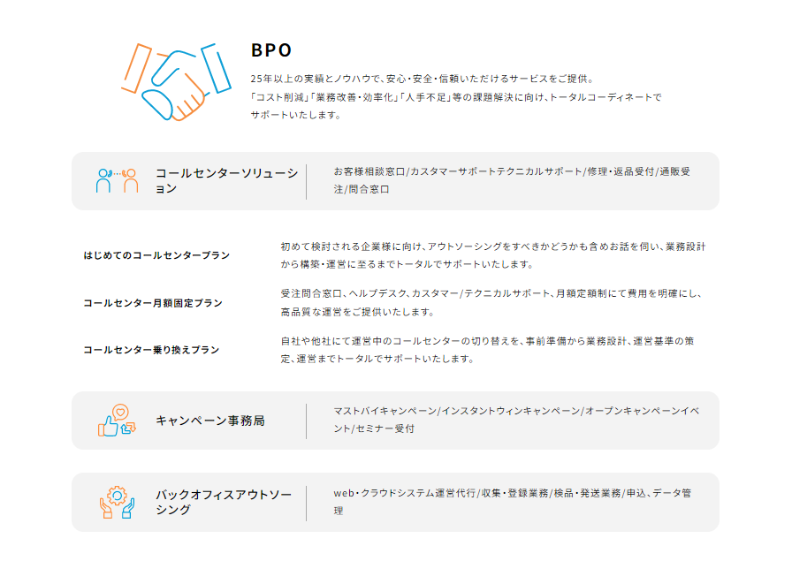Click the call center people icon
This screenshot has height=561, width=792.
point(118,180)
